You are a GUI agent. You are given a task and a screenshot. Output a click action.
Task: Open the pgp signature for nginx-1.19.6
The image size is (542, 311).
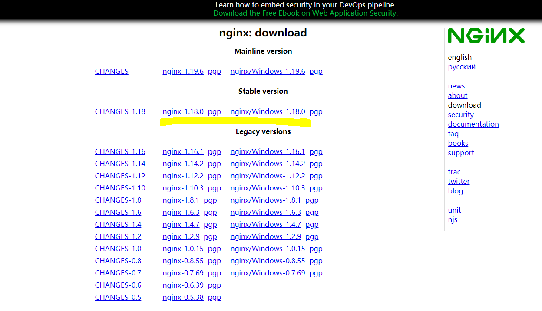(215, 71)
